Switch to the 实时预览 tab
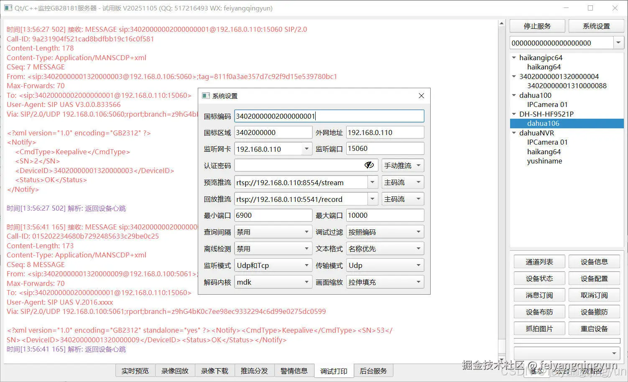 [135, 371]
